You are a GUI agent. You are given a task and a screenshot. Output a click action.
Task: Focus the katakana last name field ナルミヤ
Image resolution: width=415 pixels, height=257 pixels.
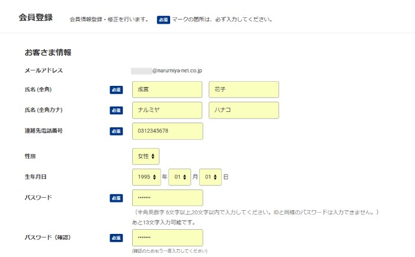coord(167,110)
